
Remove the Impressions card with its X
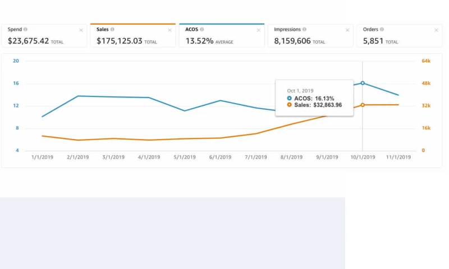click(347, 30)
